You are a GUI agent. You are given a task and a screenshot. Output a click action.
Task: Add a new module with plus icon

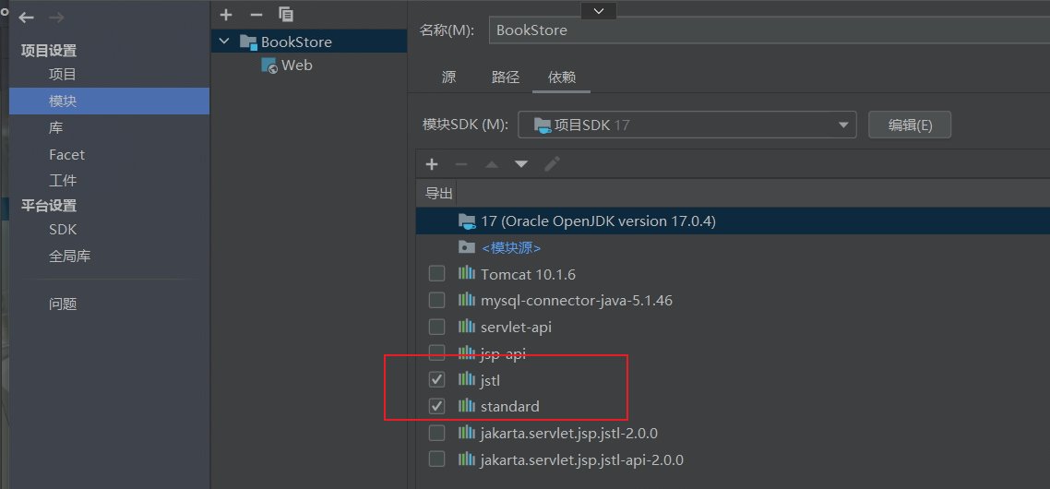point(227,14)
